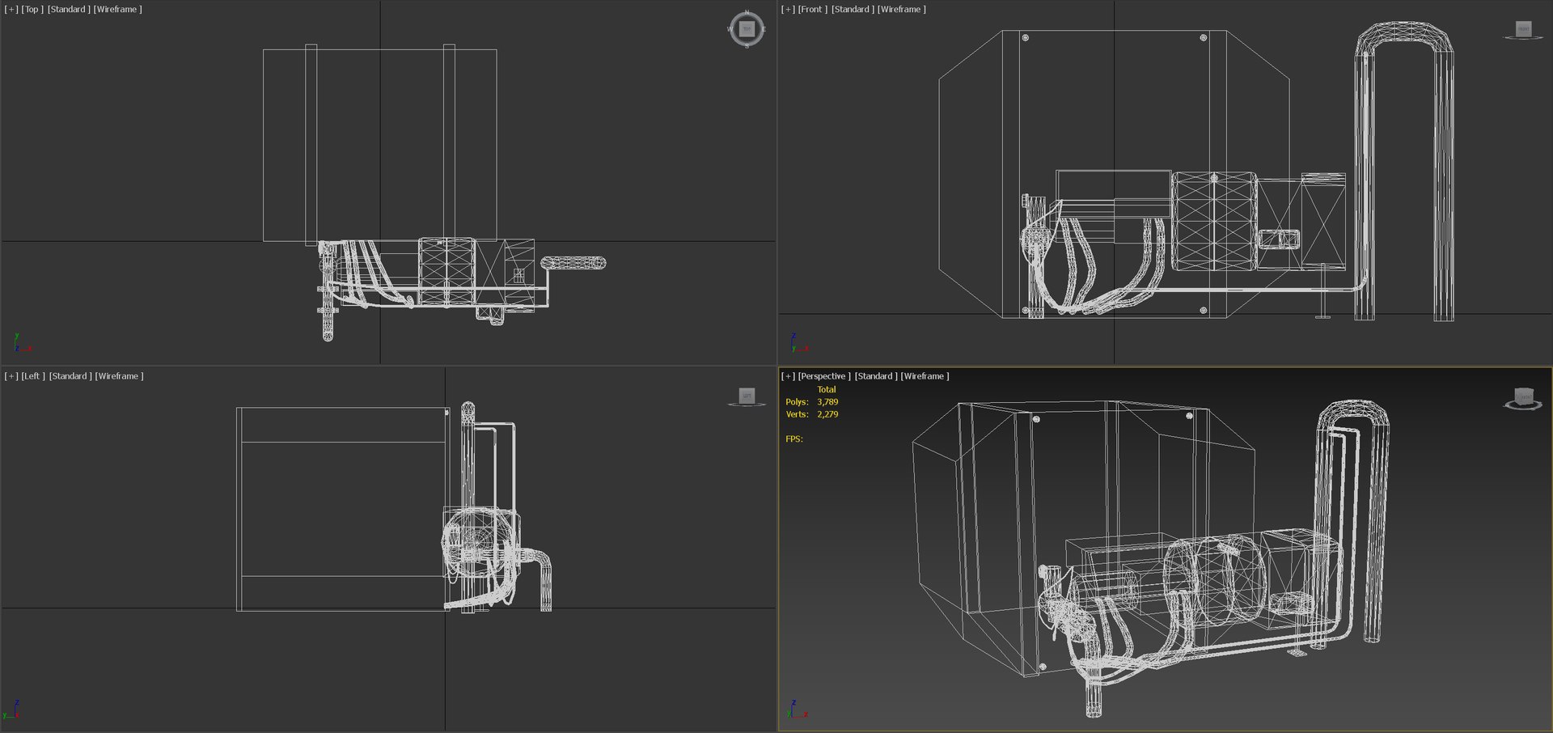1553x733 pixels.
Task: Open the [Front] point-of-view menu
Action: [x=813, y=9]
